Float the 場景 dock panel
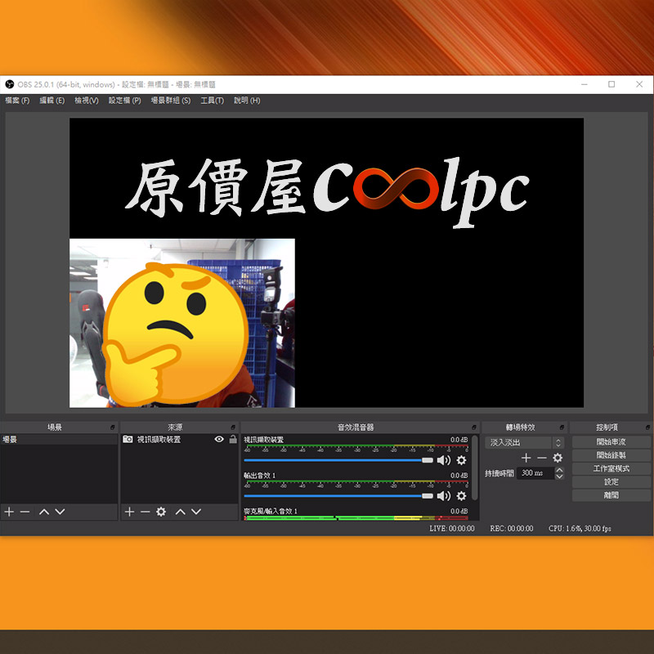The image size is (654, 654). point(113,427)
